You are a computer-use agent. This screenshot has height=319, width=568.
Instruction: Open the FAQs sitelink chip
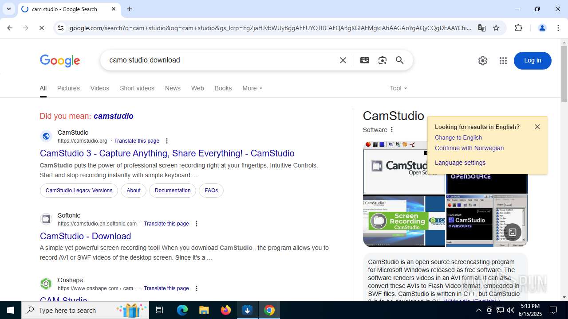pos(211,191)
